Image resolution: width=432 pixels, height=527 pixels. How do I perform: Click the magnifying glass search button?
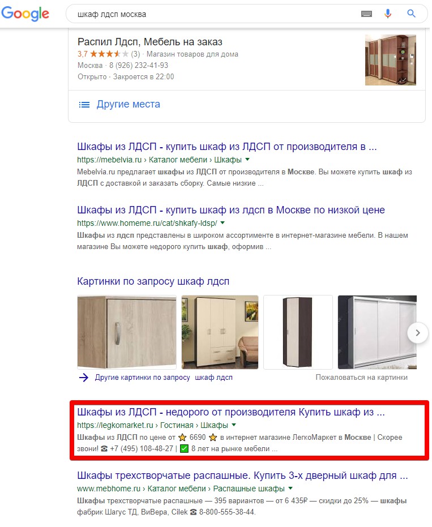tap(411, 14)
